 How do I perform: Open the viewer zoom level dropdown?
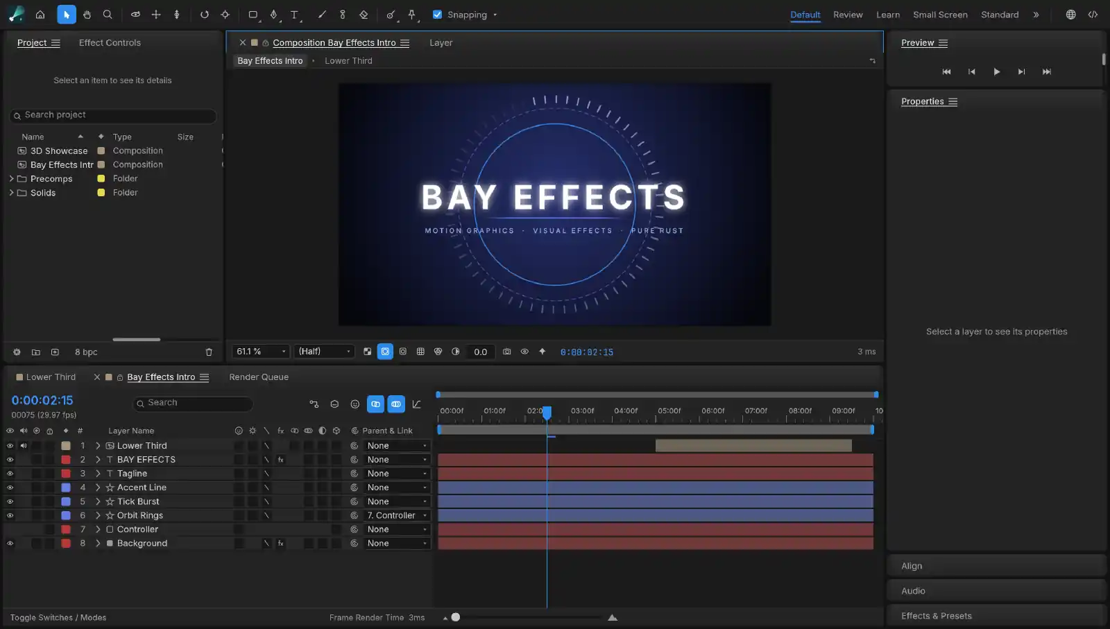point(260,352)
